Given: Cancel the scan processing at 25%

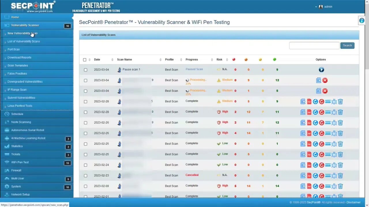Looking at the screenshot, I should tap(325, 91).
